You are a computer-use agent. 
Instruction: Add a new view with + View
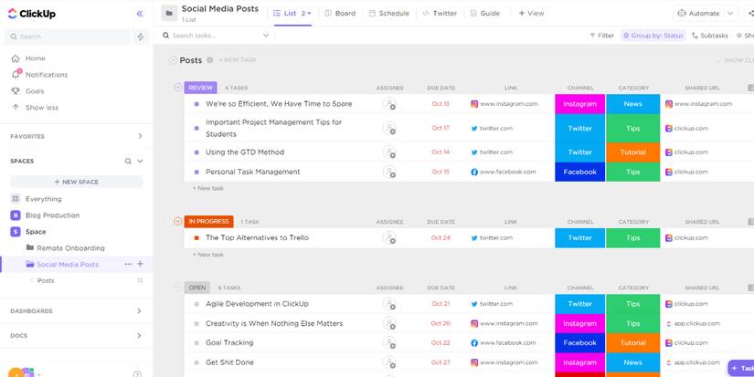click(x=531, y=14)
